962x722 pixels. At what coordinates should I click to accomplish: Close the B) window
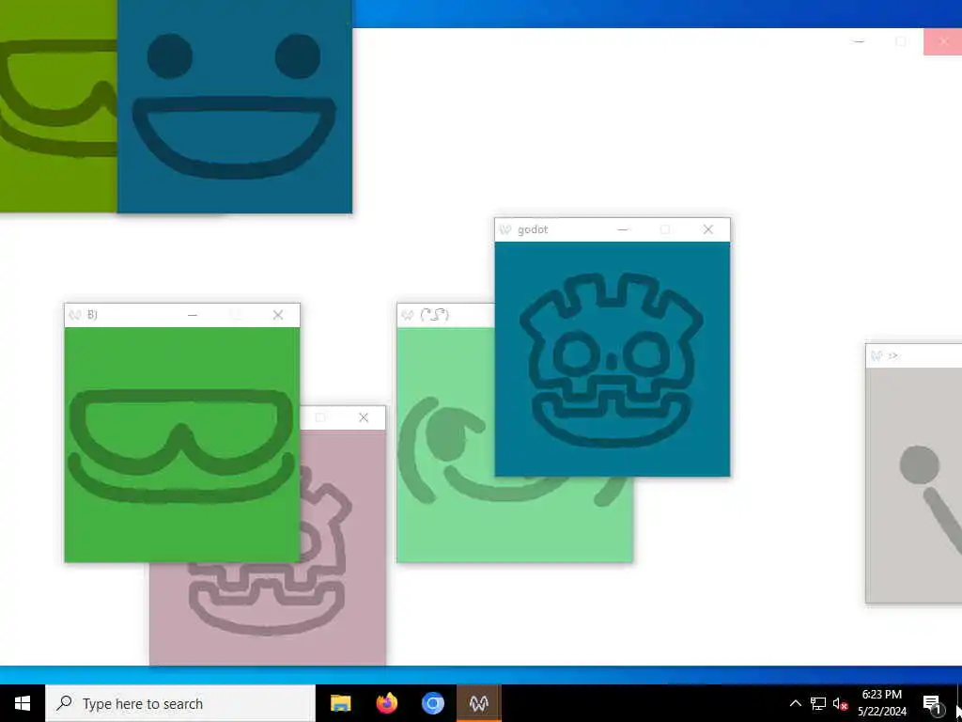pyautogui.click(x=278, y=314)
